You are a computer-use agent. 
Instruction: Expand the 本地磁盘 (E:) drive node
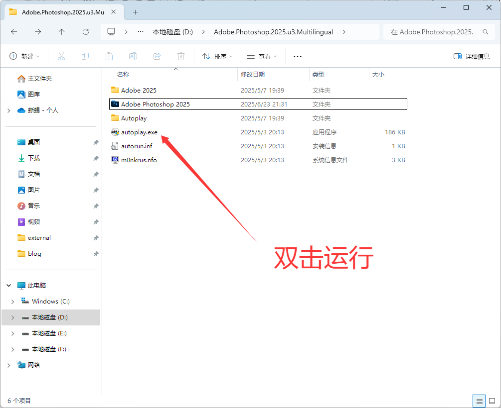(x=13, y=333)
